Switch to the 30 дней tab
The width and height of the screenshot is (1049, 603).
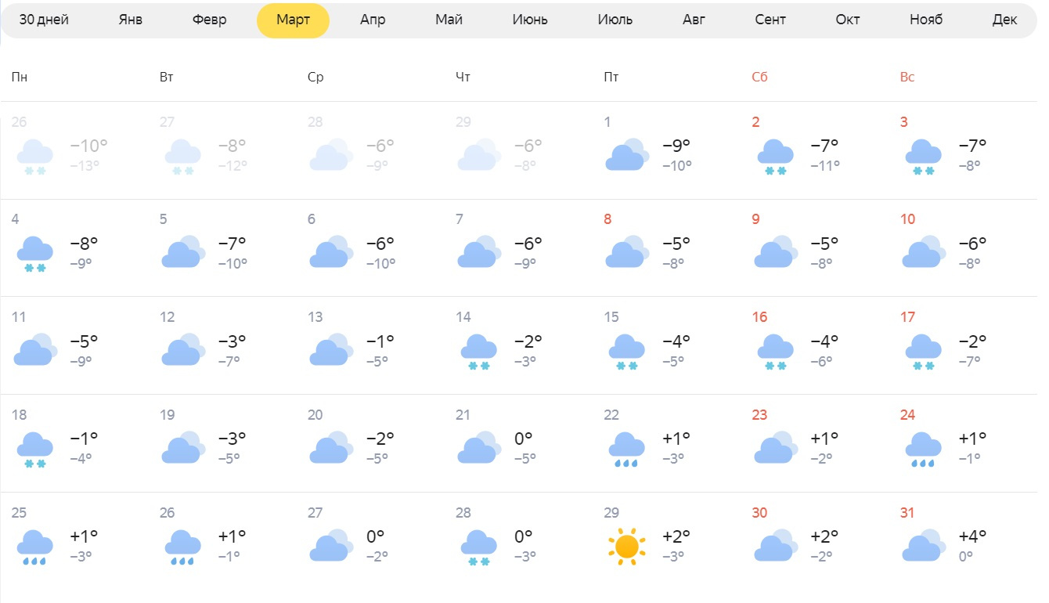click(x=44, y=20)
